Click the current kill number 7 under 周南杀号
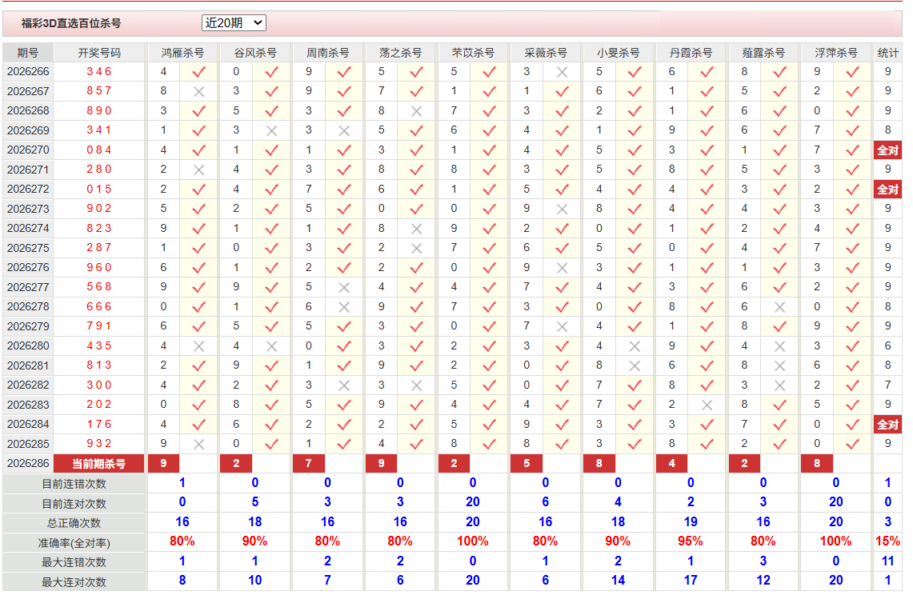Image resolution: width=913 pixels, height=603 pixels. (309, 463)
